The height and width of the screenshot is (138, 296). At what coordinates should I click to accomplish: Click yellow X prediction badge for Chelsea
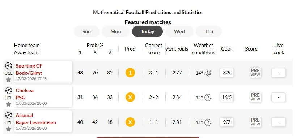pos(130,97)
